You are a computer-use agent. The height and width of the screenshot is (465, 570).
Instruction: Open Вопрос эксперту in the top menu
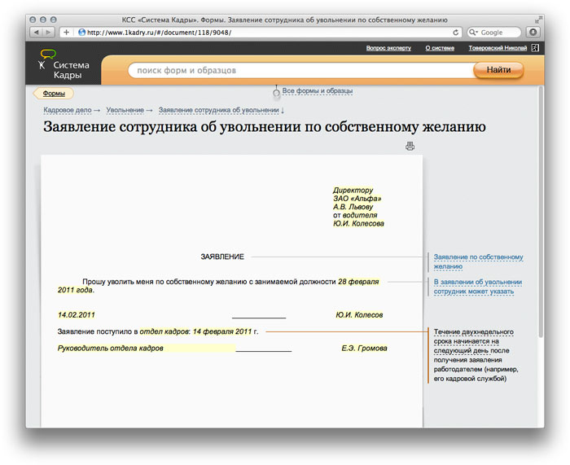pos(390,48)
